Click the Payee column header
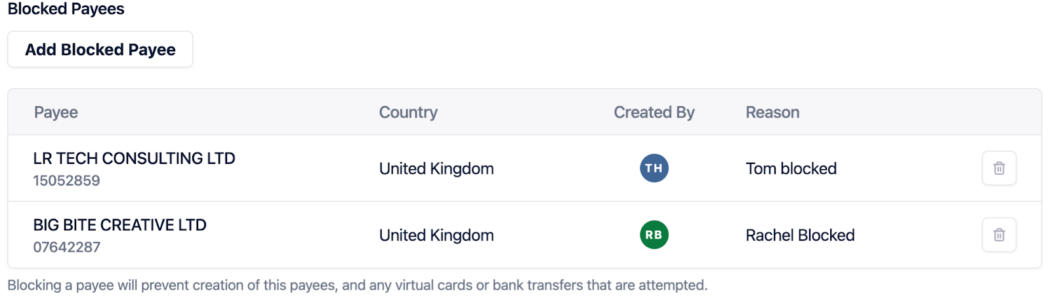The image size is (1050, 303). 56,113
